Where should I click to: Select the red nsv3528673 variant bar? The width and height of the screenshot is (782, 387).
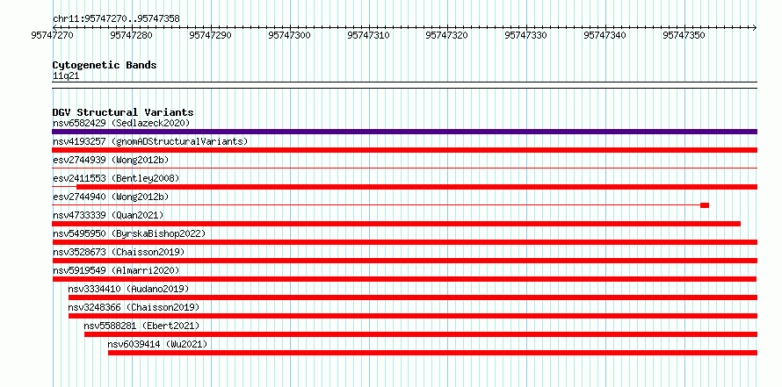(x=404, y=261)
